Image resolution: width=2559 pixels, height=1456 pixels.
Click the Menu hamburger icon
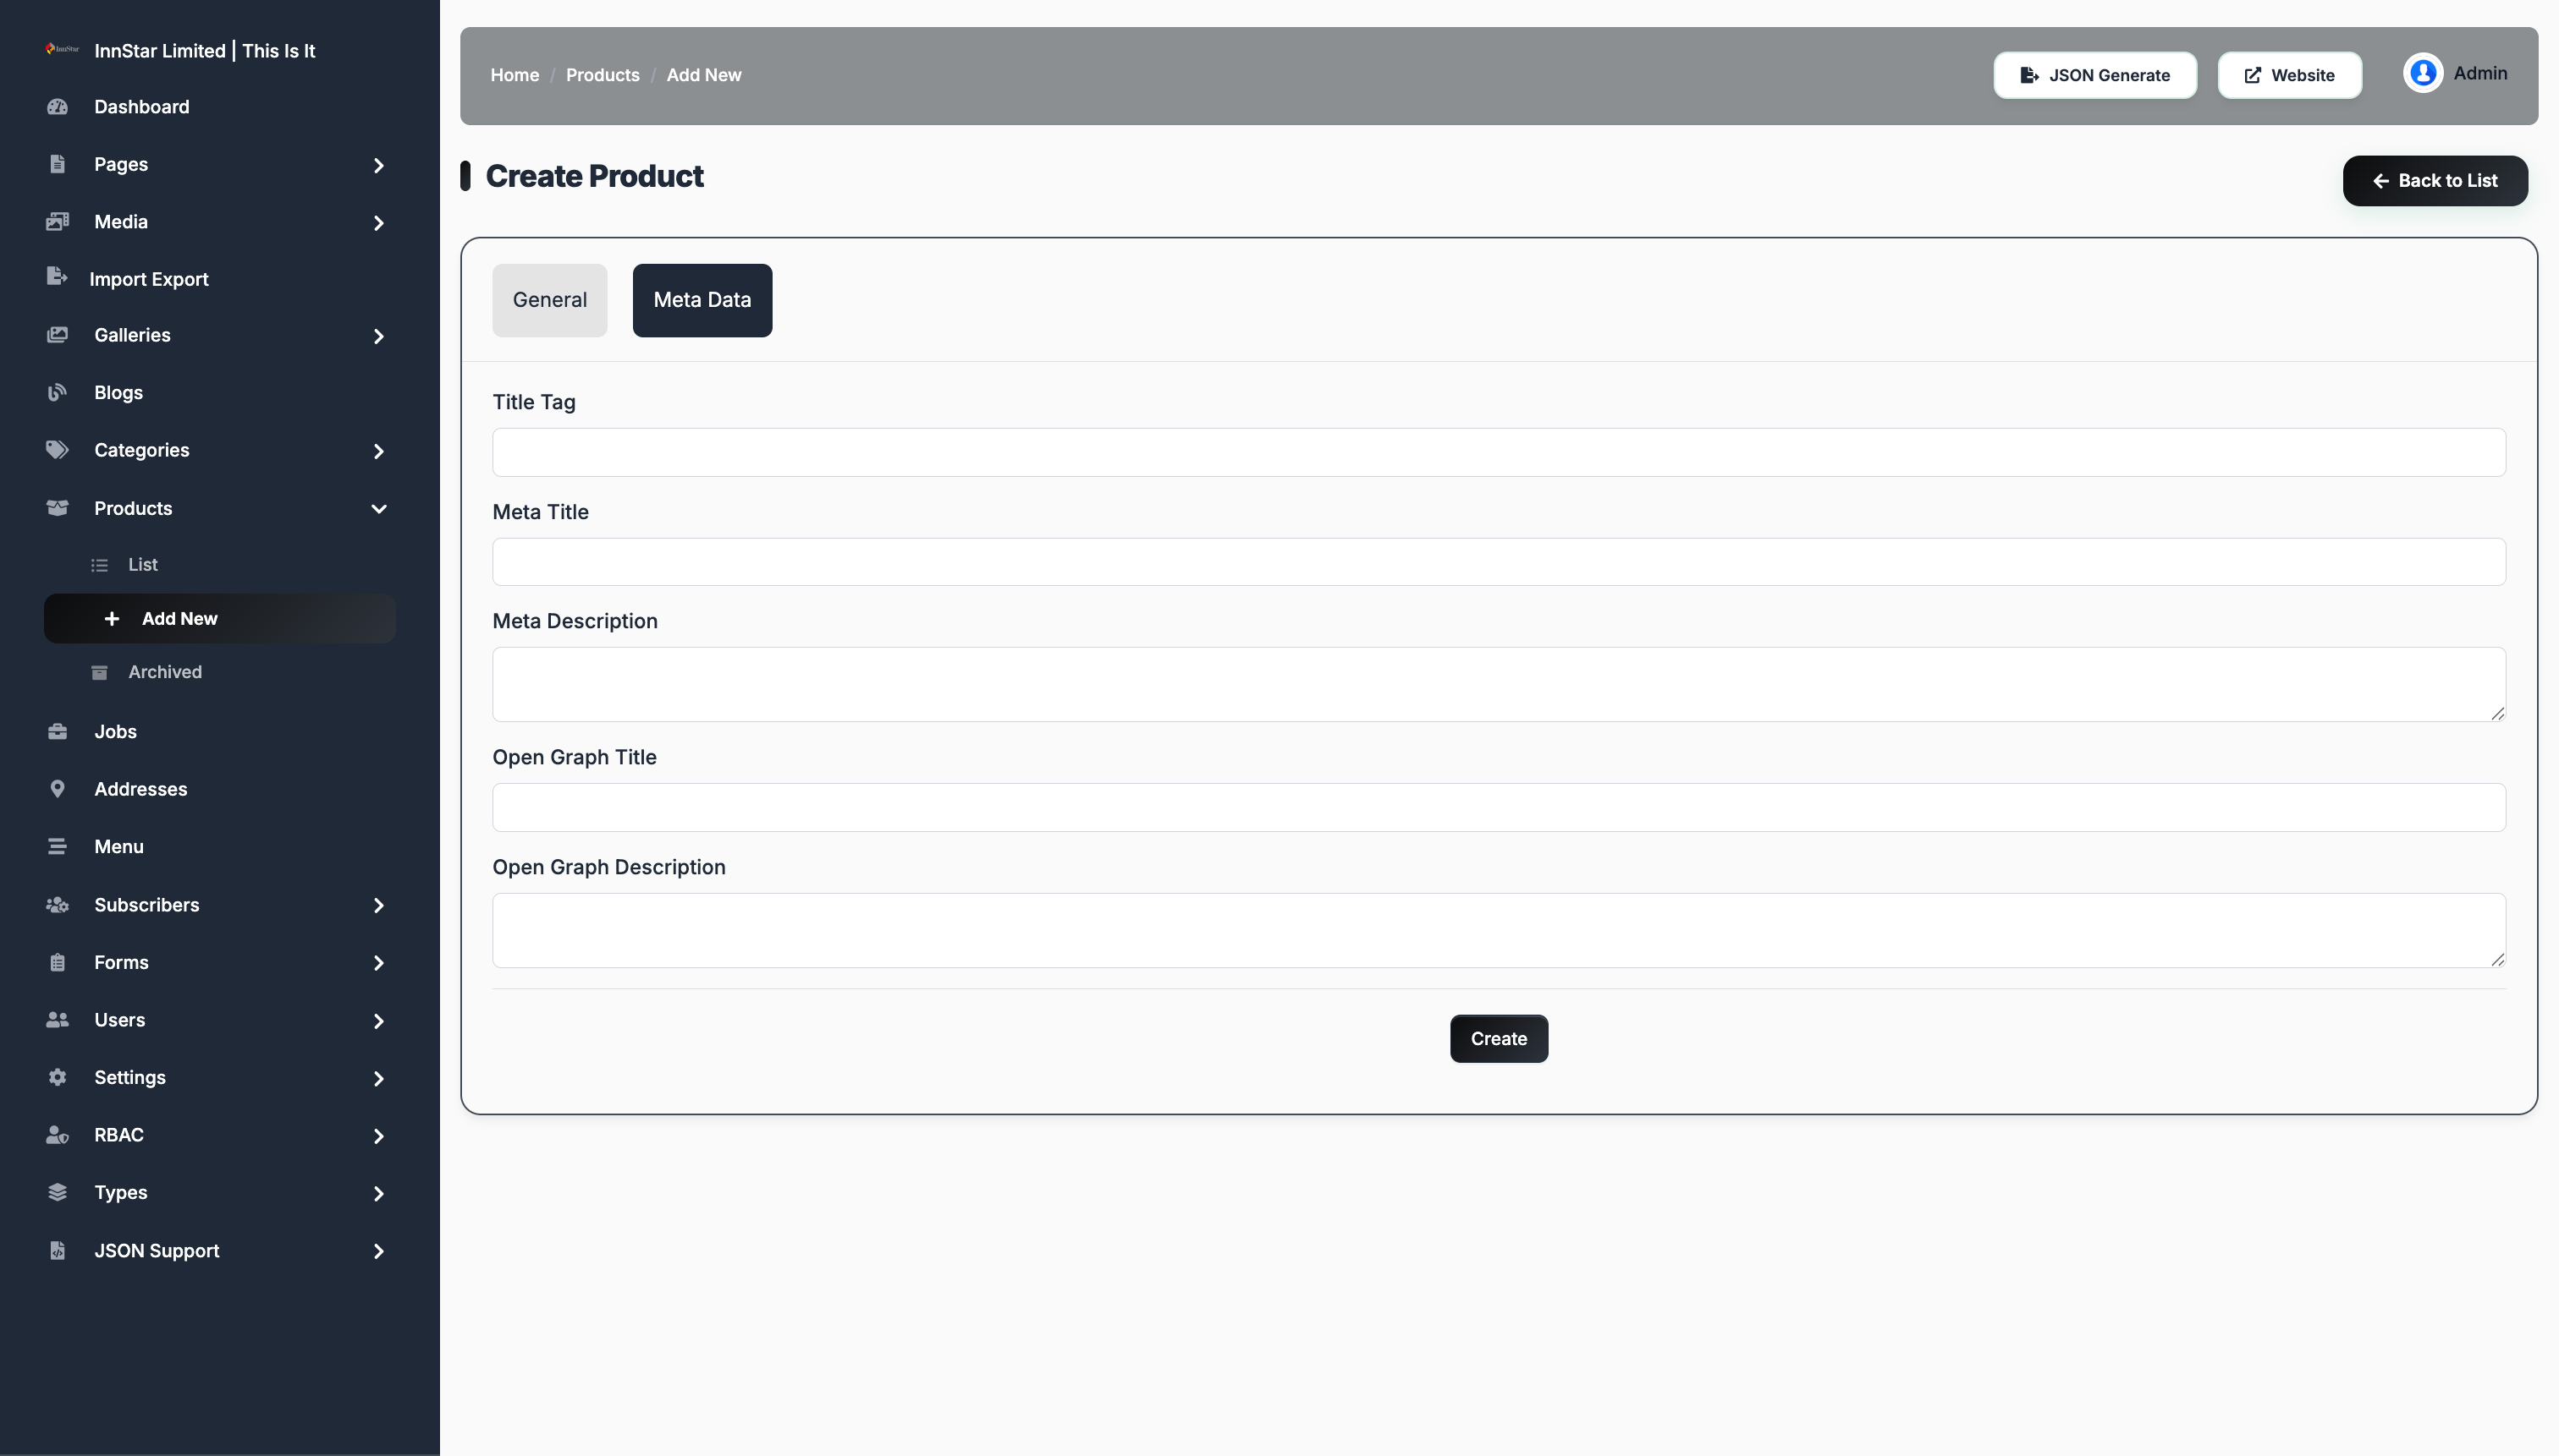point(58,847)
